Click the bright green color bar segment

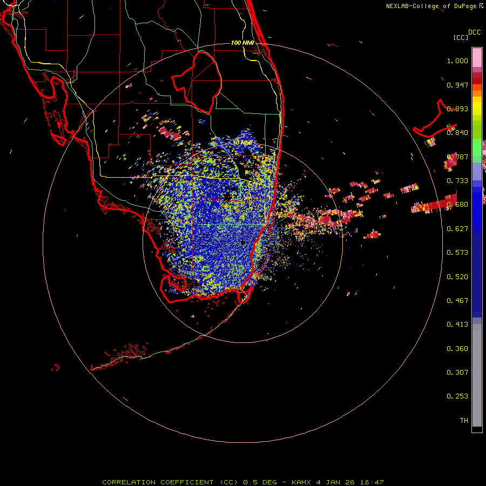(477, 147)
